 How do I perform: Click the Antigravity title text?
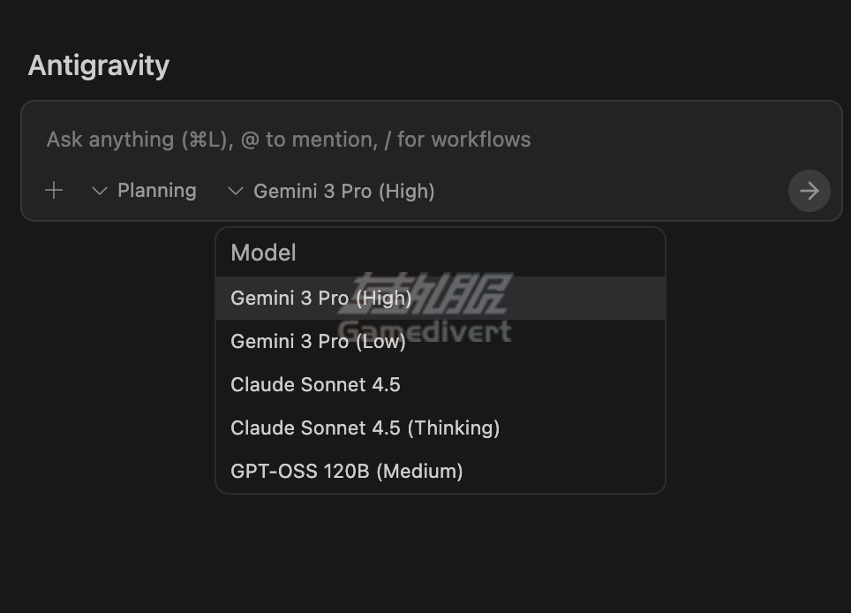pyautogui.click(x=98, y=64)
